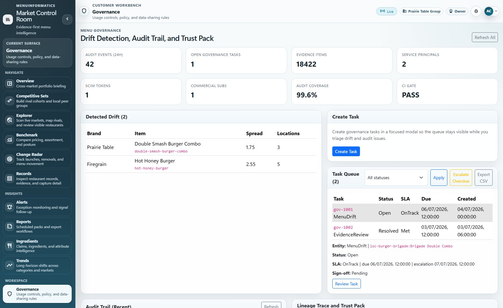
Task: Open the CI Gate PASS card
Action: [447, 91]
